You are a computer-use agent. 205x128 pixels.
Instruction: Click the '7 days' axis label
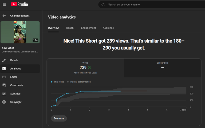tap(183, 110)
